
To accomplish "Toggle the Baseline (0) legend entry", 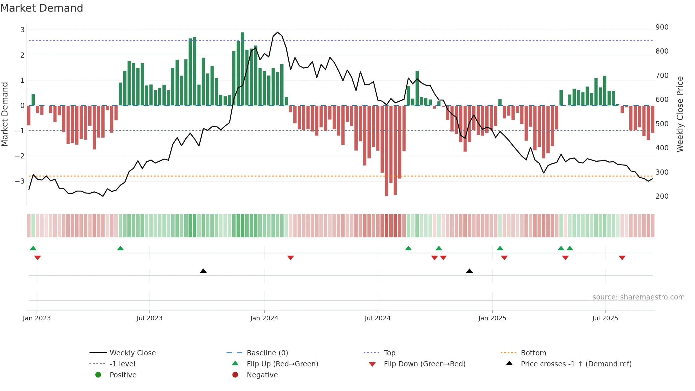I will pos(257,353).
